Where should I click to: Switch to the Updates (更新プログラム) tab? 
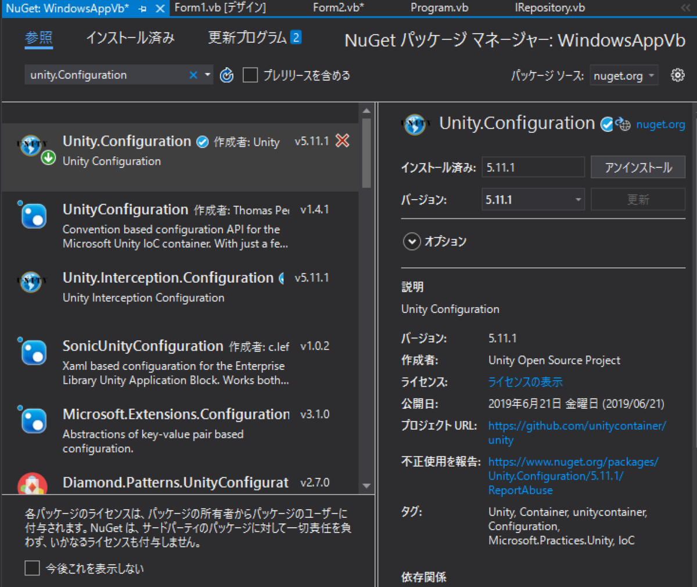click(247, 38)
